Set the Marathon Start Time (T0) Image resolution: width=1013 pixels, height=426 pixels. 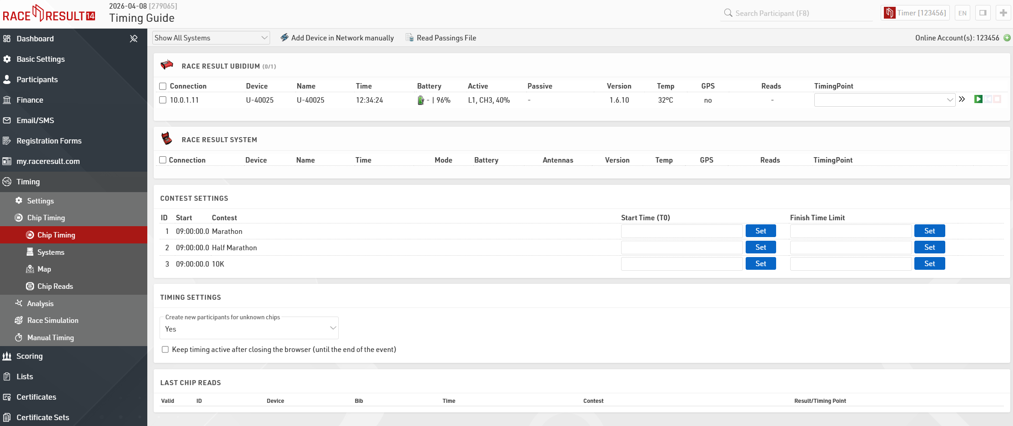point(760,231)
